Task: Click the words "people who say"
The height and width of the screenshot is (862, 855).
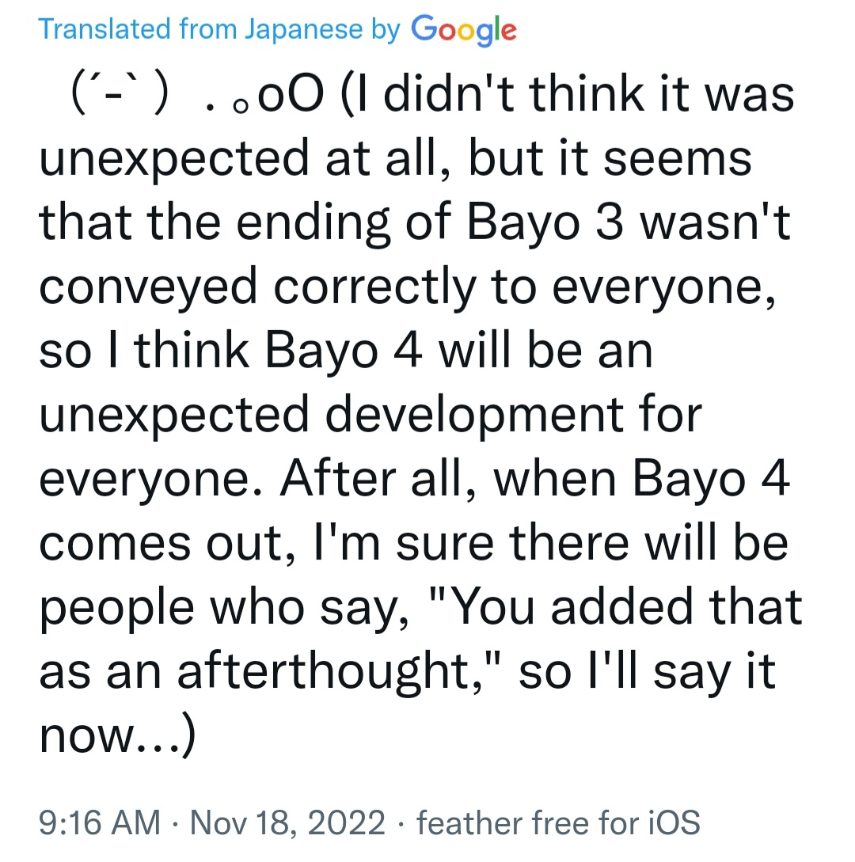Action: point(225,608)
